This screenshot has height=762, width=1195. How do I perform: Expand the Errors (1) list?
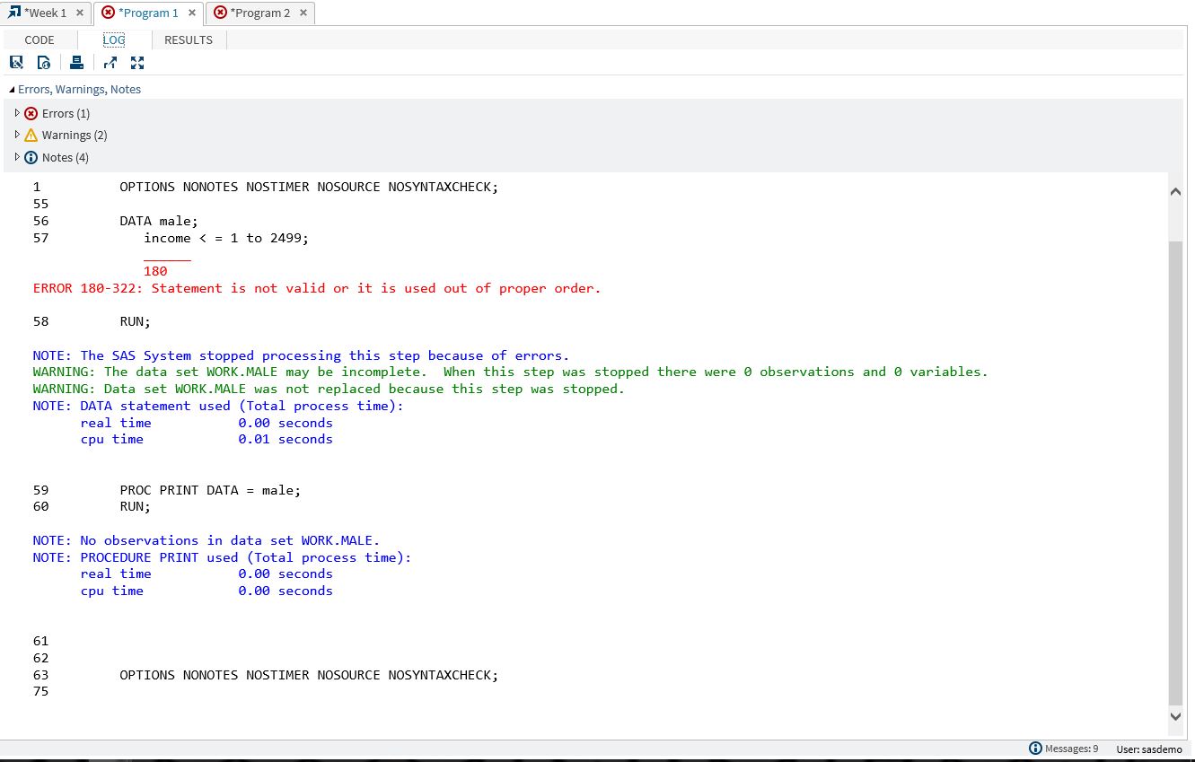tap(17, 113)
